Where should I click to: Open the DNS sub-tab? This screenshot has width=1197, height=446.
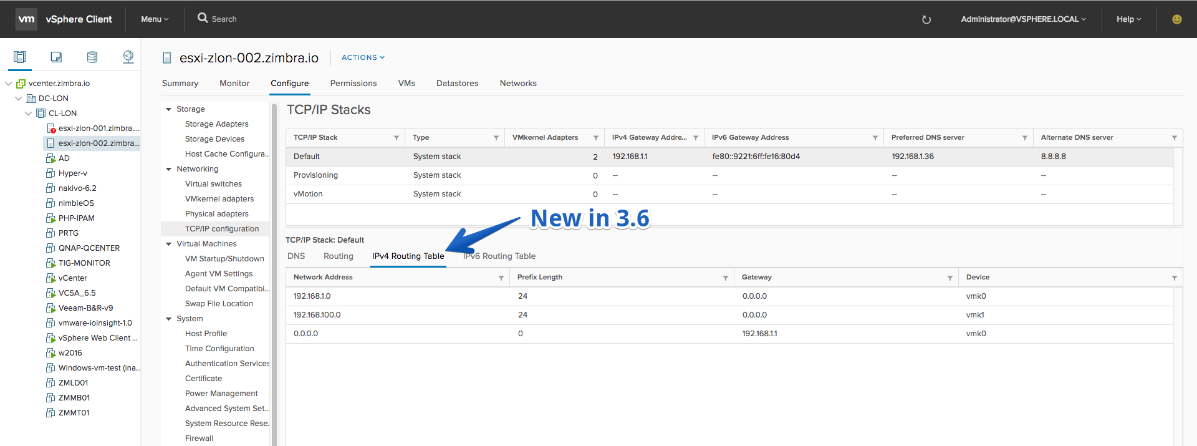click(296, 256)
